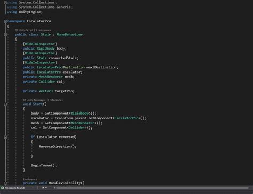Screen dimensions: 253x194
Task: Click the 'ReverseDirection();' call
Action: 58,147
